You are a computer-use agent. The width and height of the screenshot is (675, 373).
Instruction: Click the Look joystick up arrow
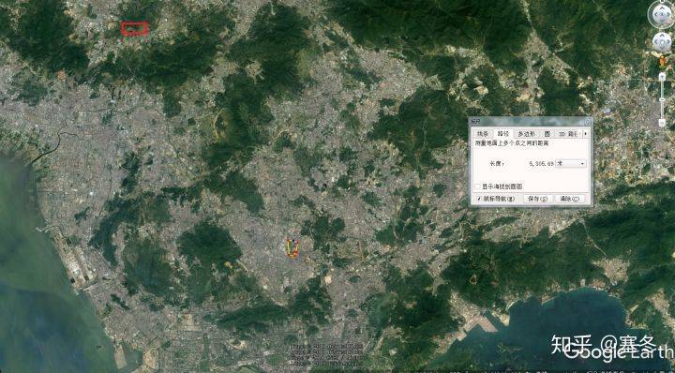[662, 8]
